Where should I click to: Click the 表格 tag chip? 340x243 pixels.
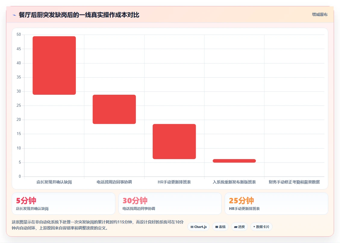[220, 227]
